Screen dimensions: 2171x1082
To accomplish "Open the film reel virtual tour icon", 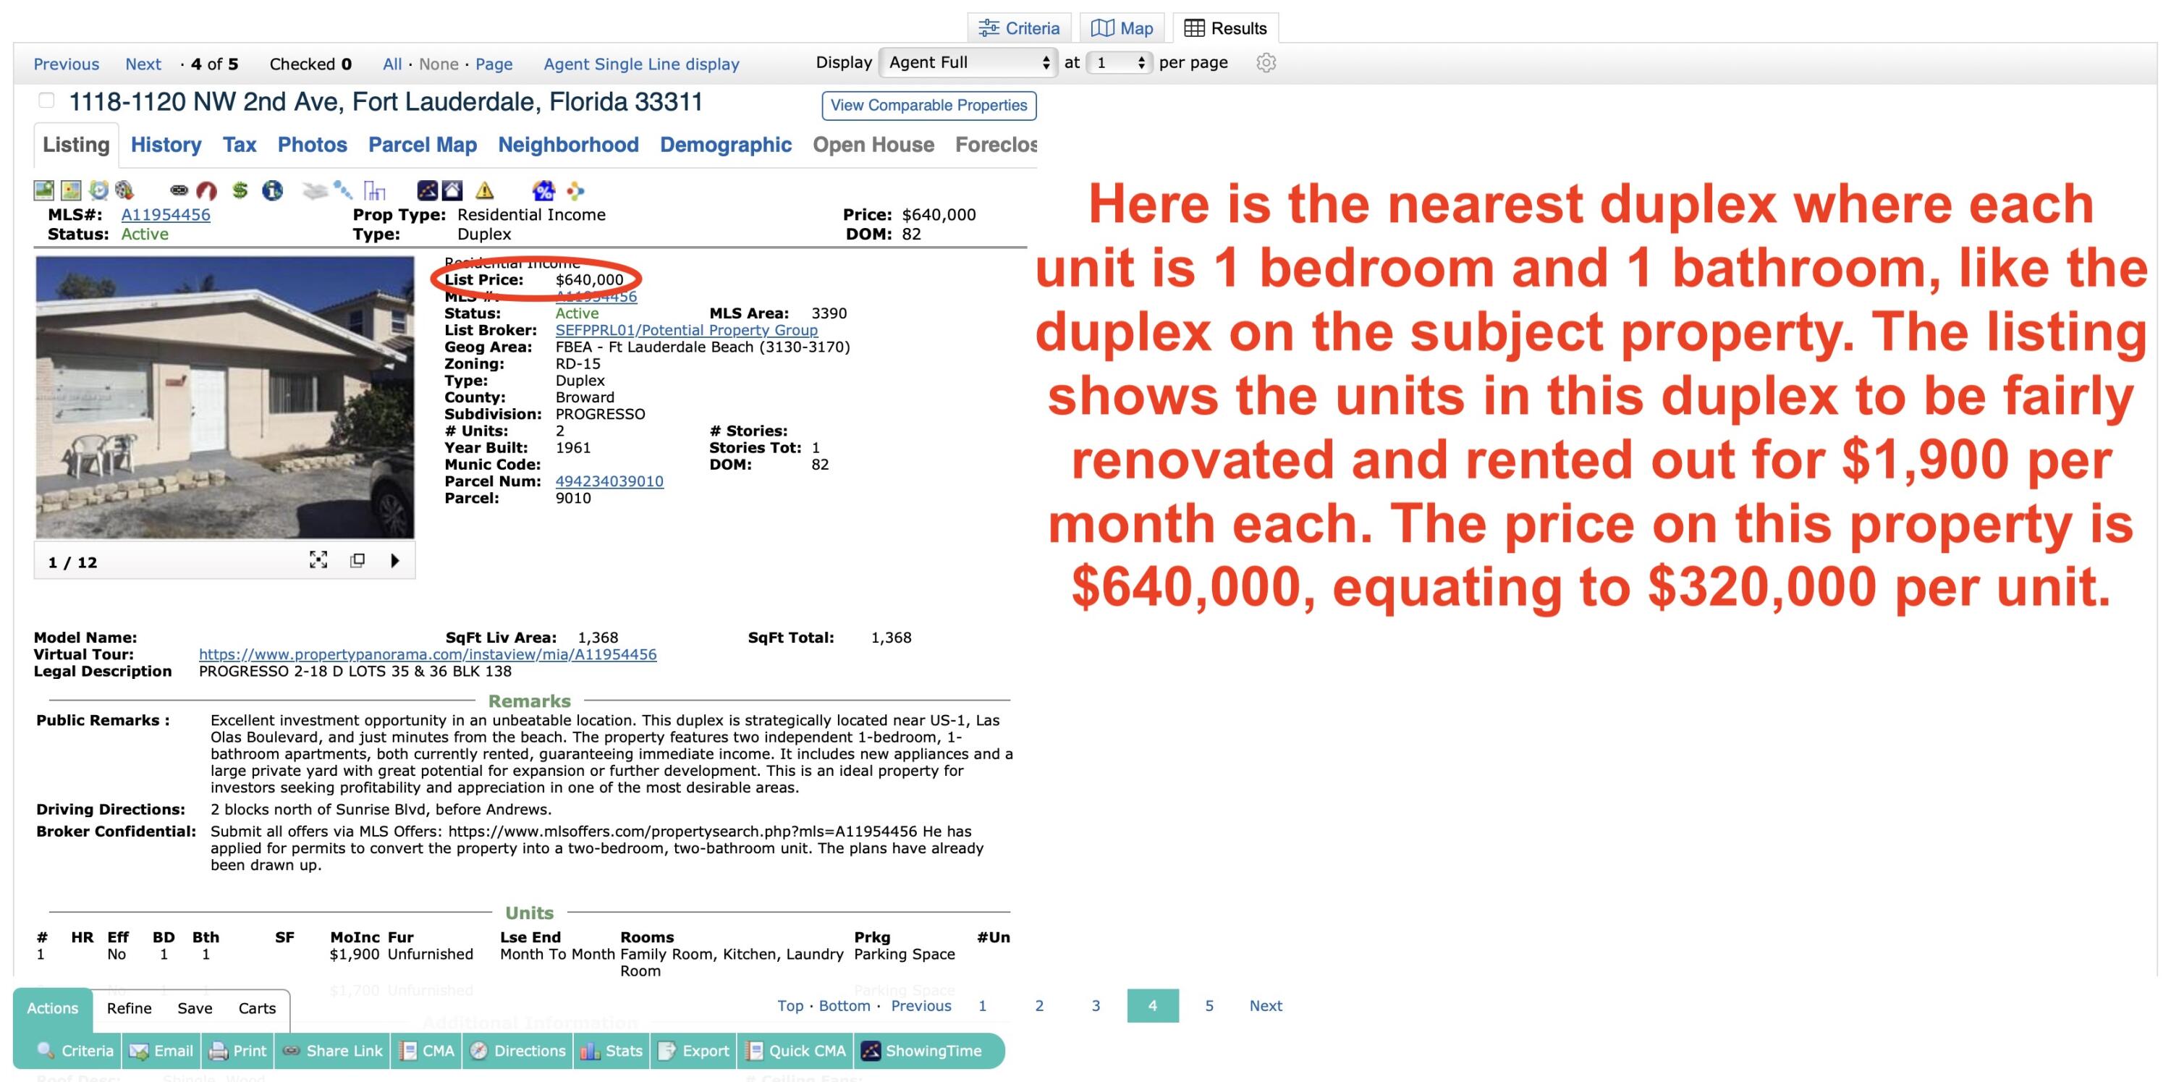I will click(124, 190).
